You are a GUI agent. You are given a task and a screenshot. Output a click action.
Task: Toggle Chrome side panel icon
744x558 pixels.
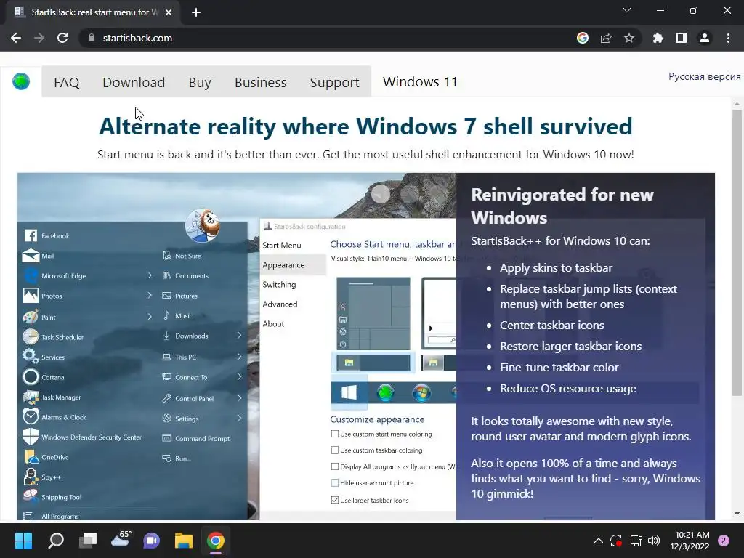[x=682, y=38]
